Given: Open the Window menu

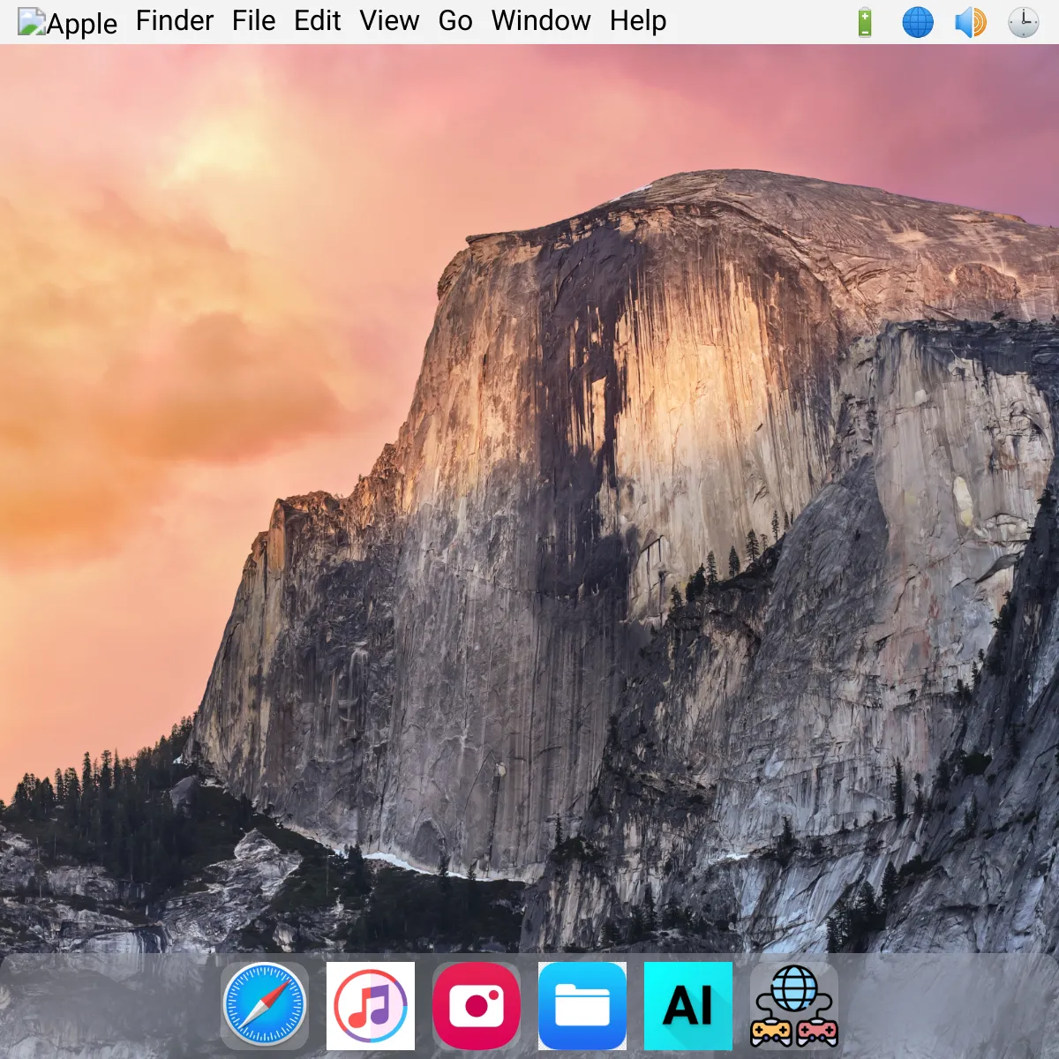Looking at the screenshot, I should point(541,21).
